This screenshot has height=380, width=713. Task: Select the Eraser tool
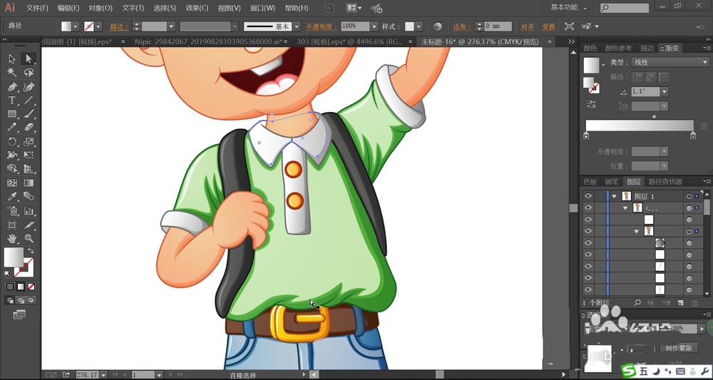29,128
